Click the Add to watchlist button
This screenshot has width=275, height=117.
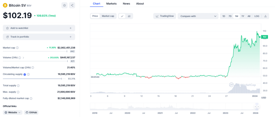tap(39, 28)
